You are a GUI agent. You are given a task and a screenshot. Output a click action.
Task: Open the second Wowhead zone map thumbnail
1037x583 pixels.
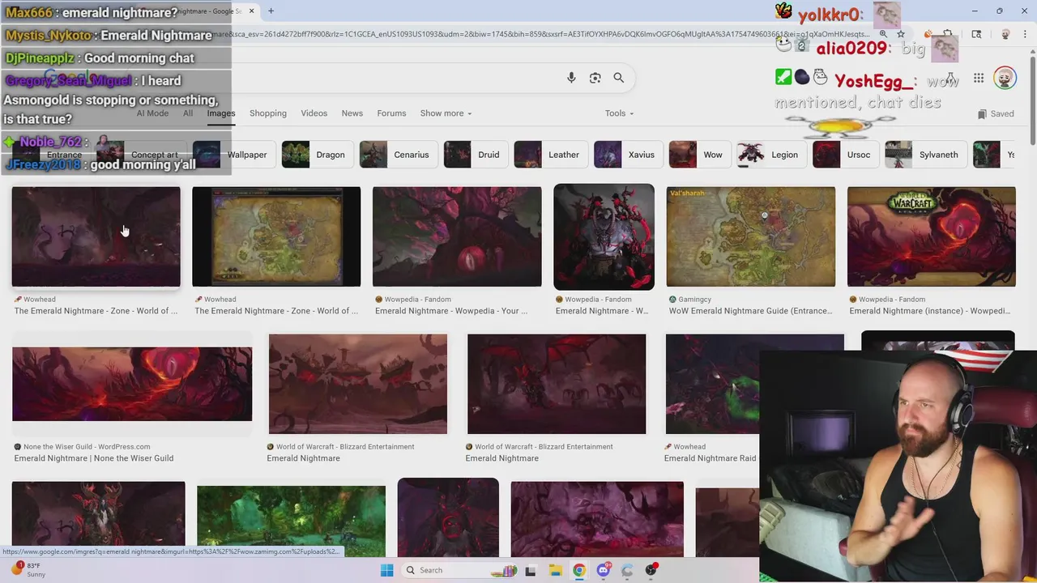click(x=276, y=236)
